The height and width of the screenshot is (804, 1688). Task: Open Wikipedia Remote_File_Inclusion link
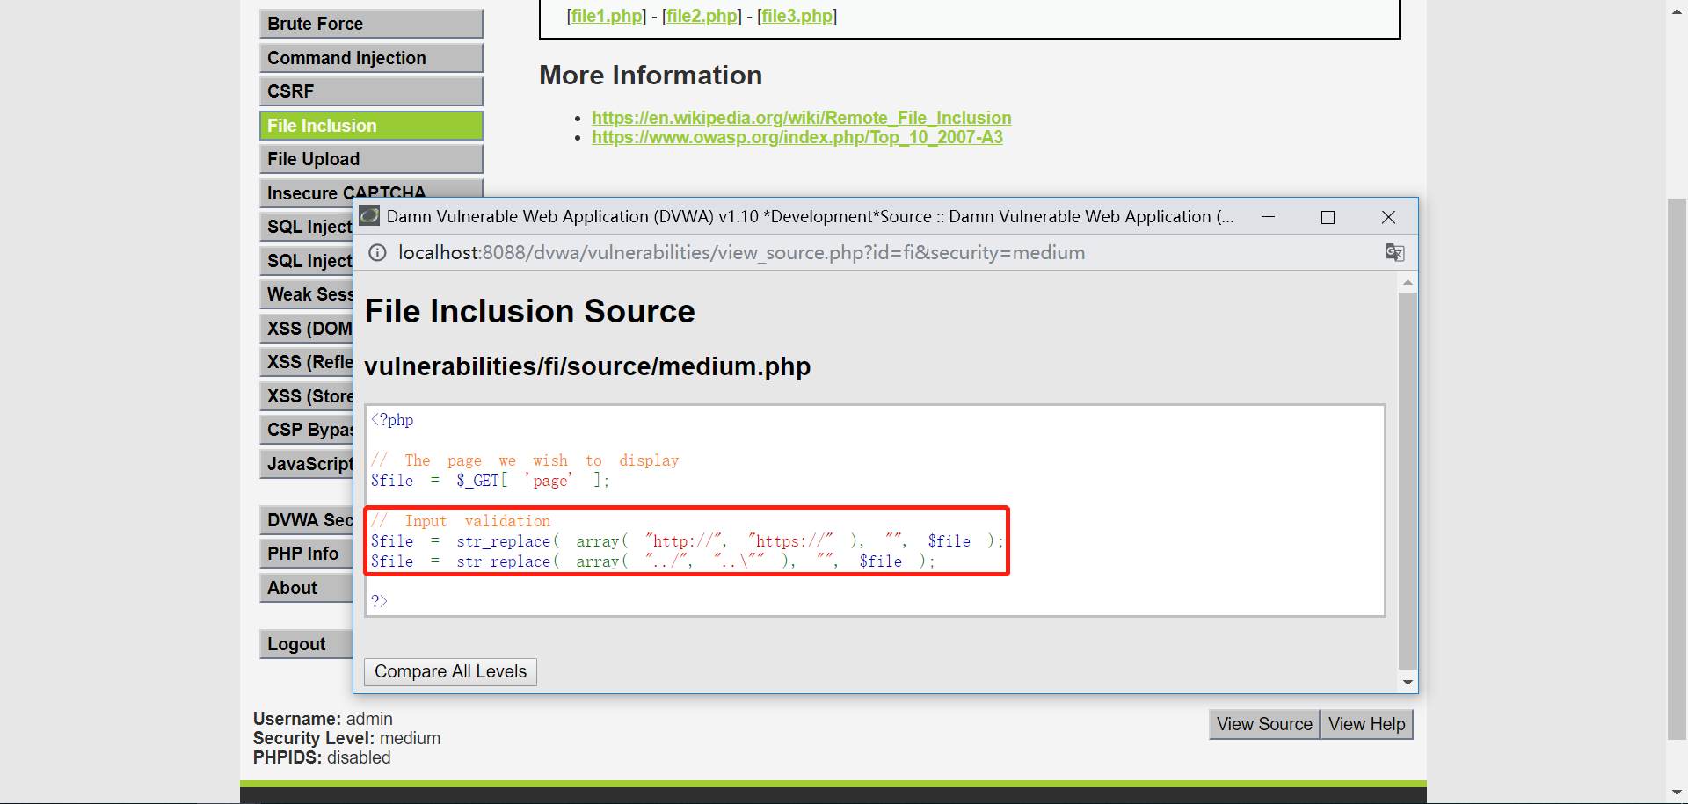(x=802, y=118)
